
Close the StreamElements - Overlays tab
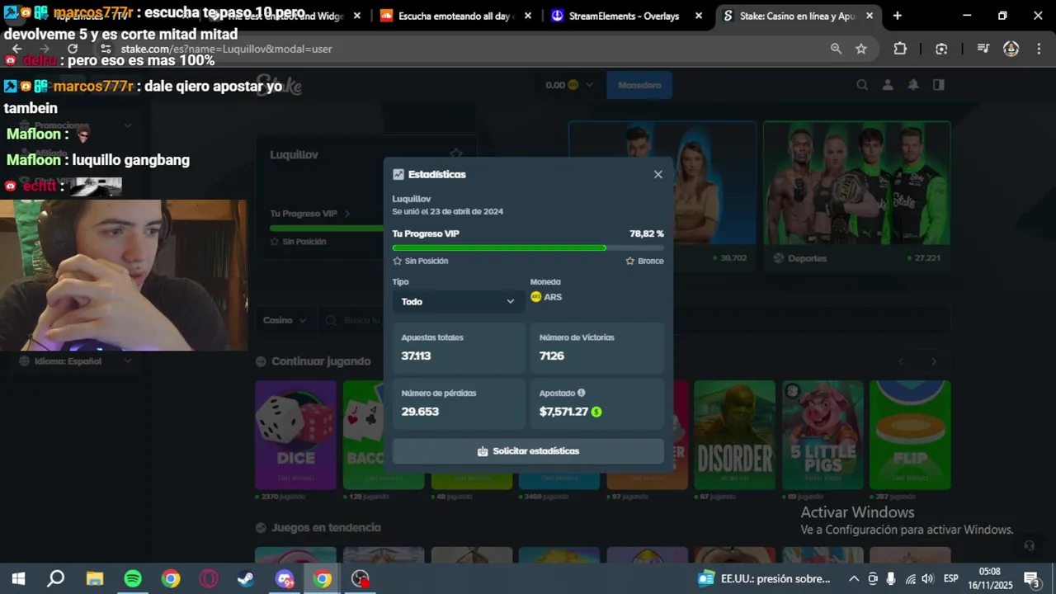(699, 16)
